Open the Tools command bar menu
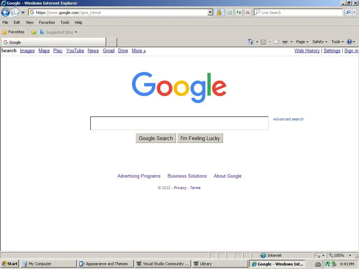Viewport: 359px width, 269px height. 337,42
